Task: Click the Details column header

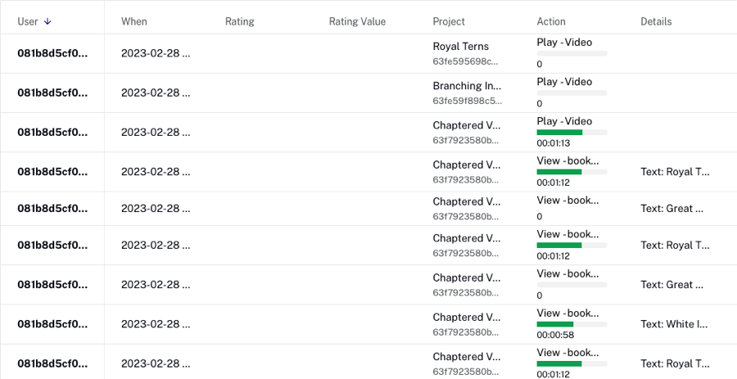Action: 656,21
